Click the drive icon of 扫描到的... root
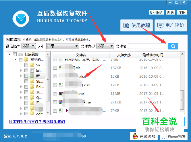 [21, 54]
